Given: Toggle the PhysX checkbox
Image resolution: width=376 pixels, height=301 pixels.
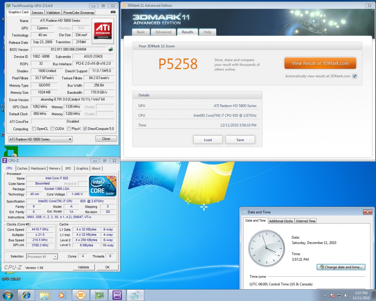Looking at the screenshot, I should (69, 129).
